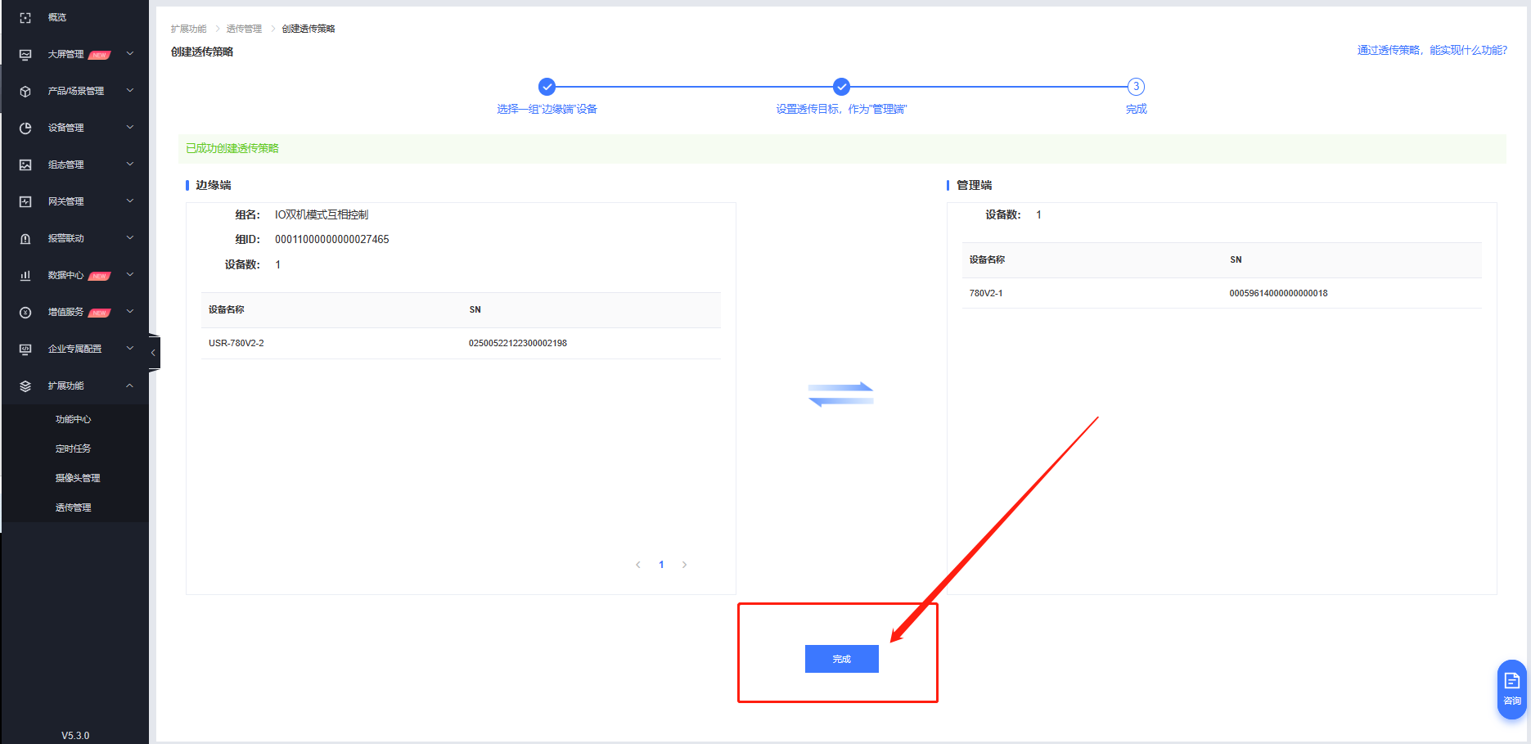Click the blue 完成 button
The width and height of the screenshot is (1531, 744).
coord(841,659)
